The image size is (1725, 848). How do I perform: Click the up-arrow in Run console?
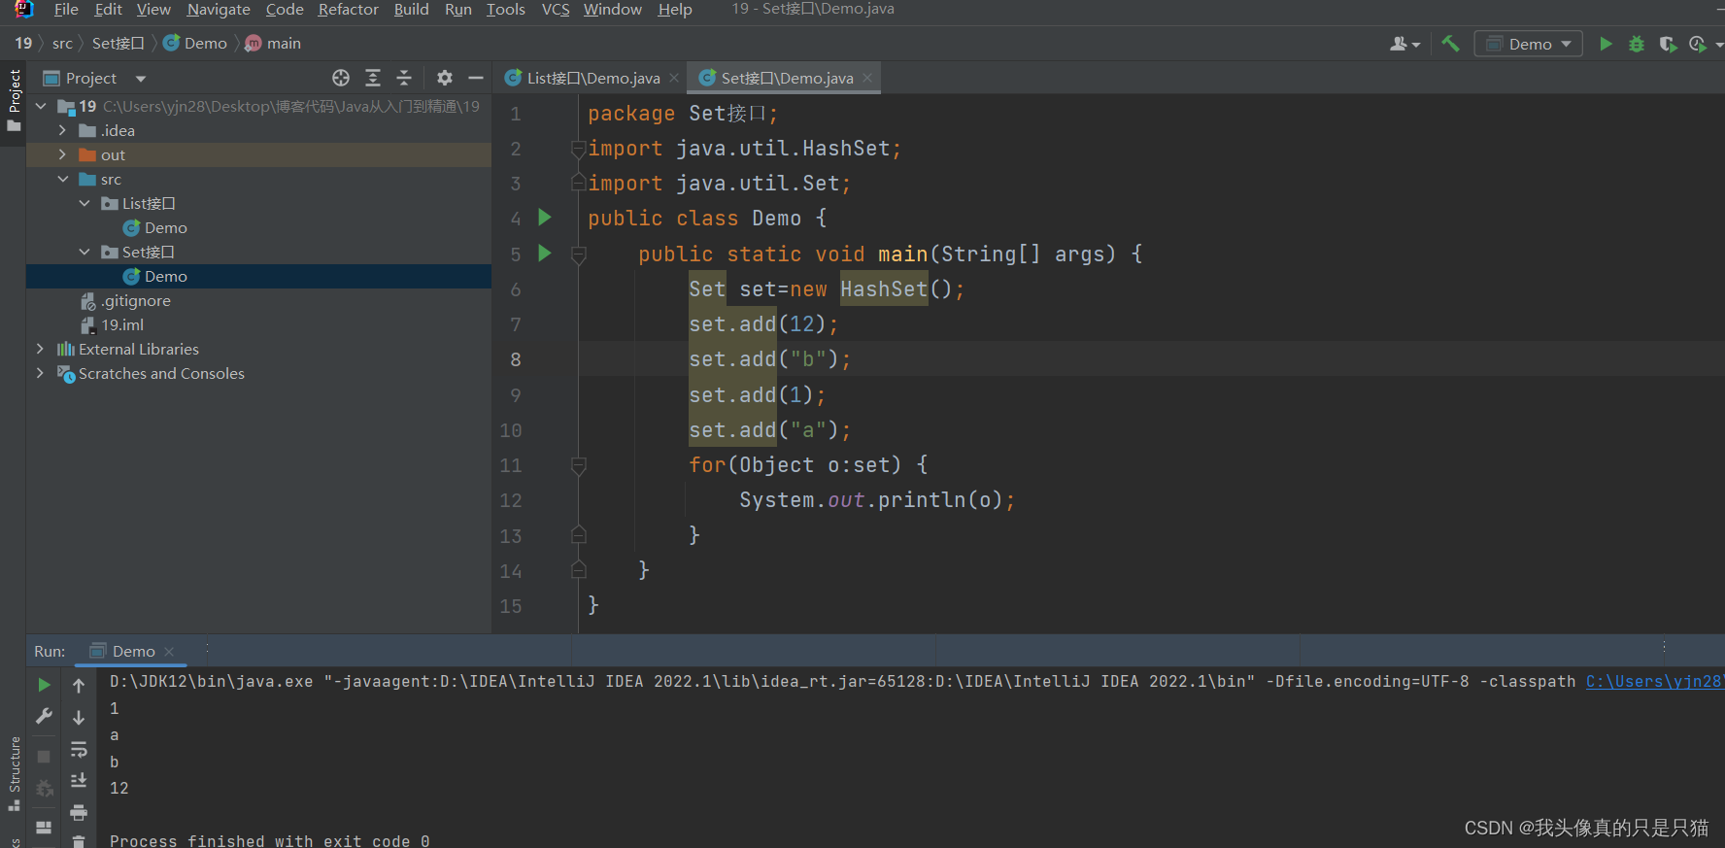(x=79, y=685)
